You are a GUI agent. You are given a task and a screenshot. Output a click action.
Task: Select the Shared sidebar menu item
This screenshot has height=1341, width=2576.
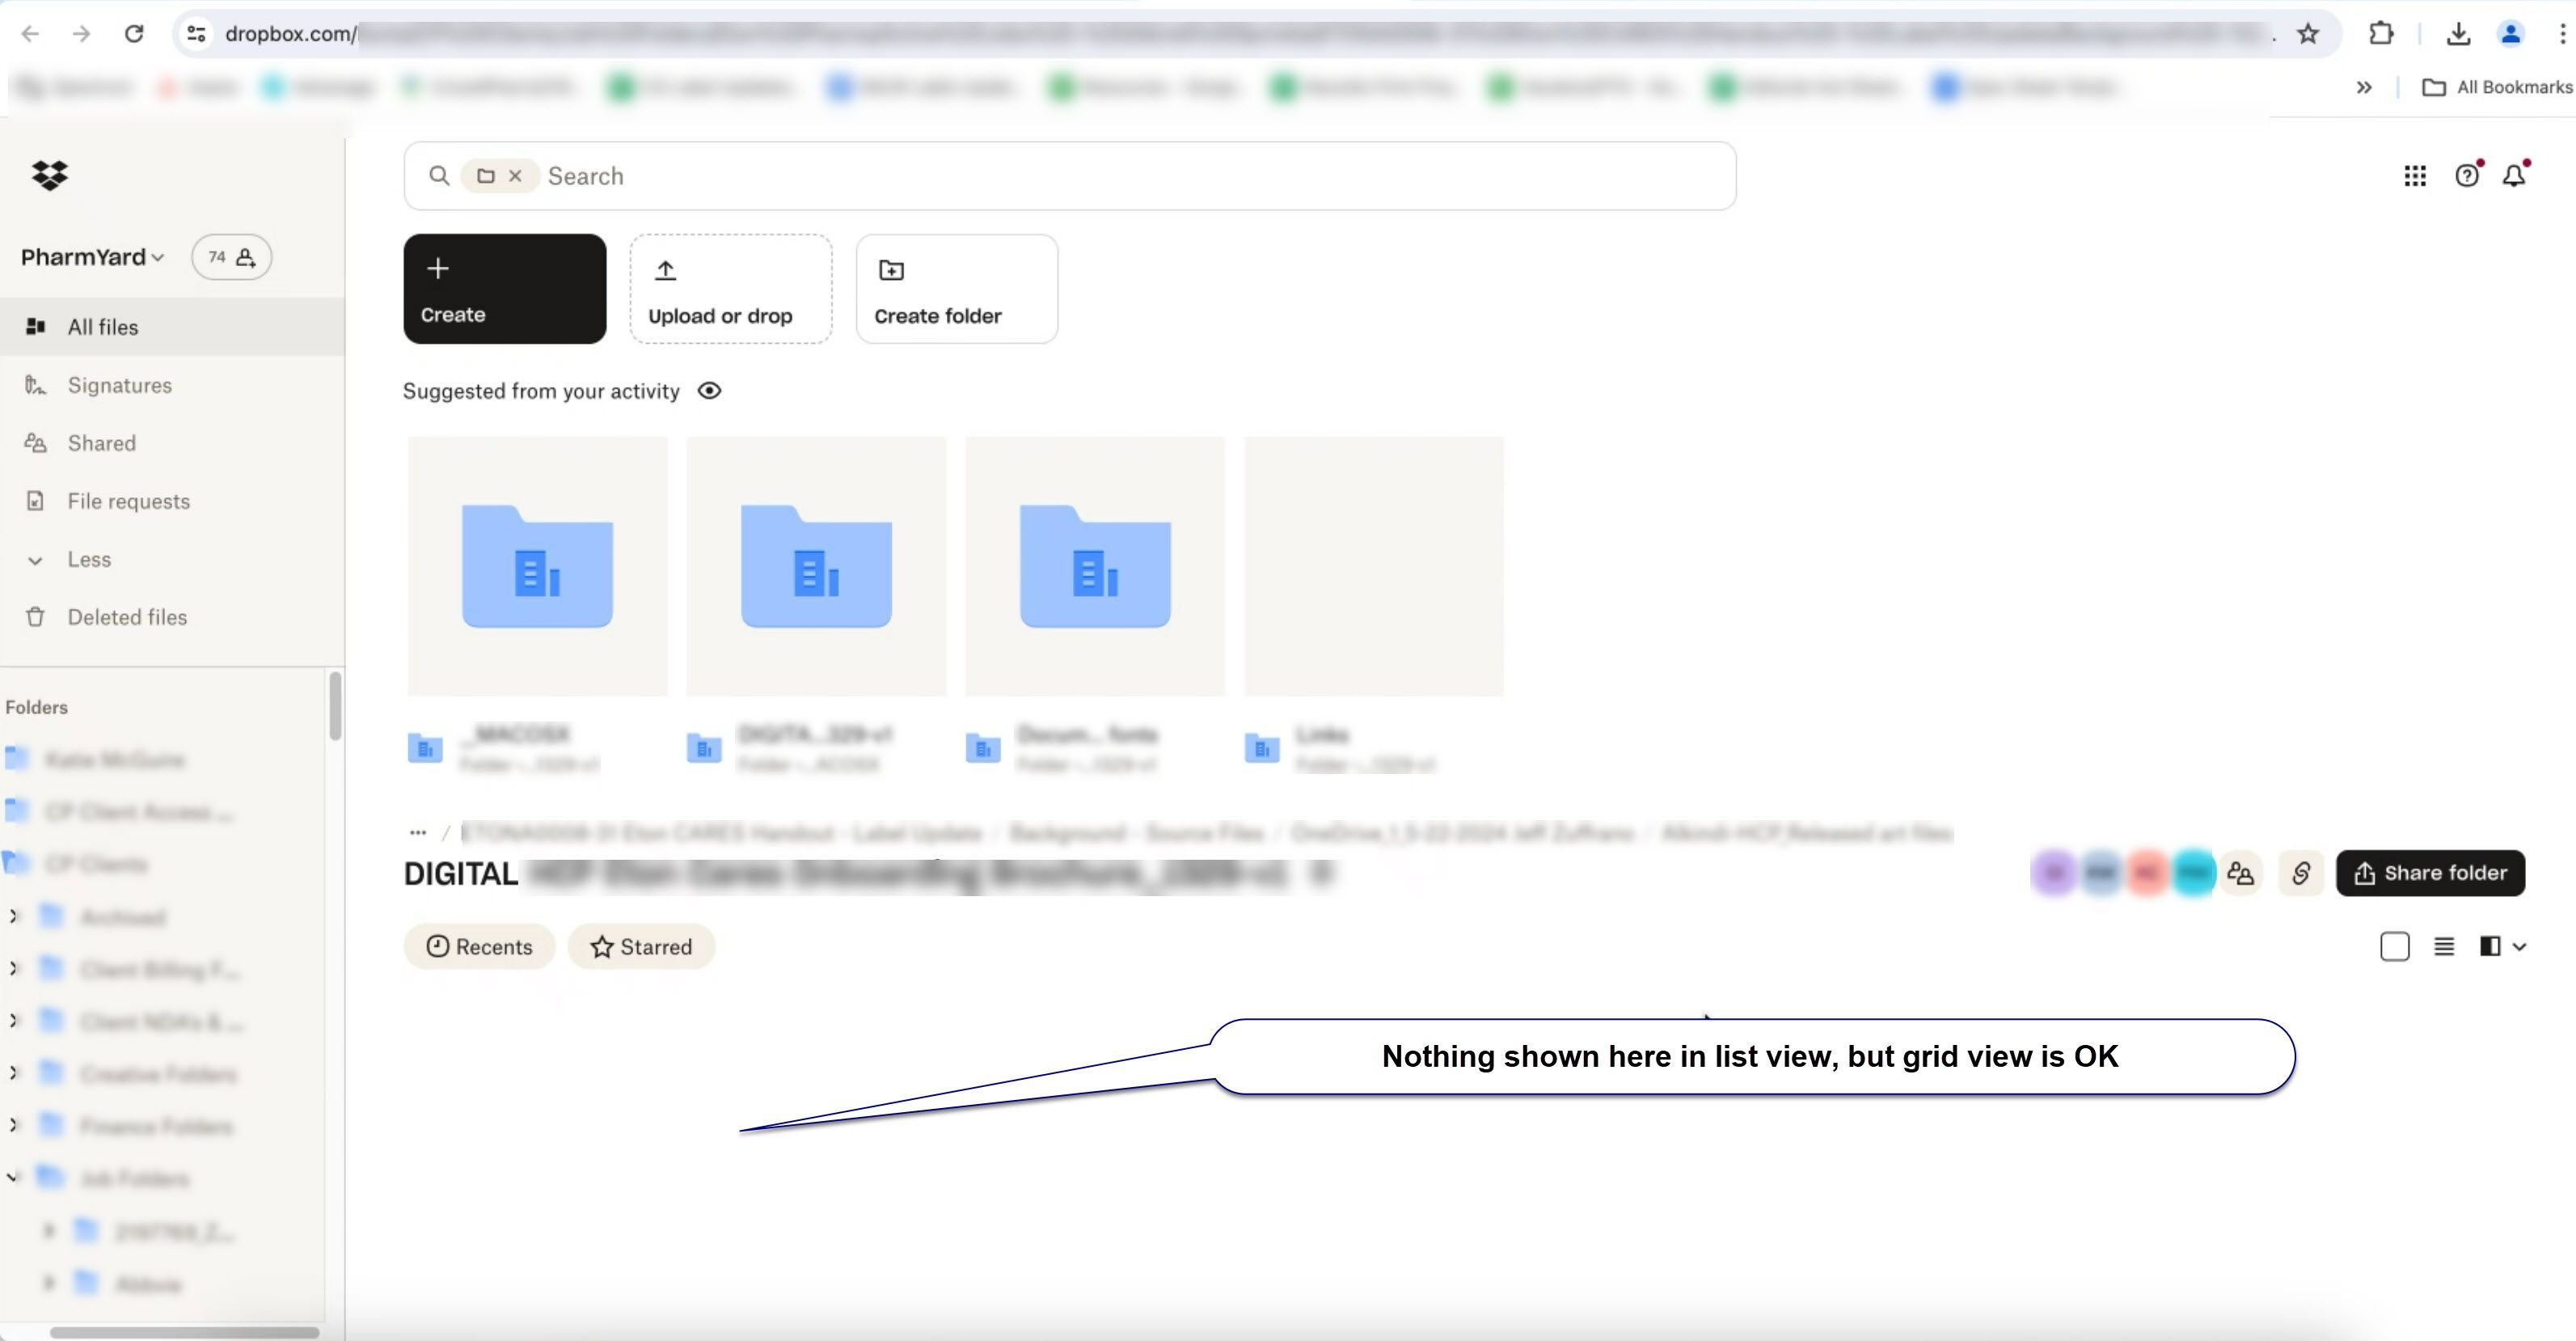click(100, 443)
